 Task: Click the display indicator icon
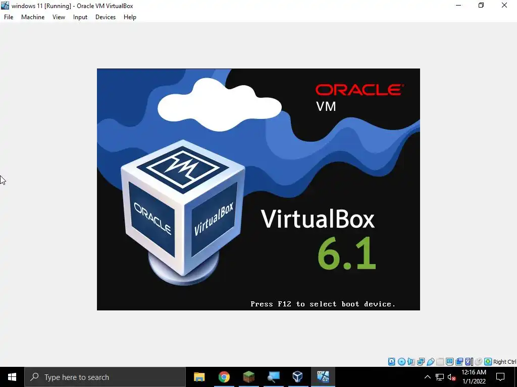449,362
